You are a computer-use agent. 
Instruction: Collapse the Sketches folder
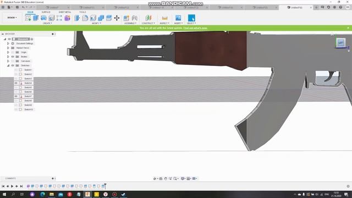click(x=8, y=65)
